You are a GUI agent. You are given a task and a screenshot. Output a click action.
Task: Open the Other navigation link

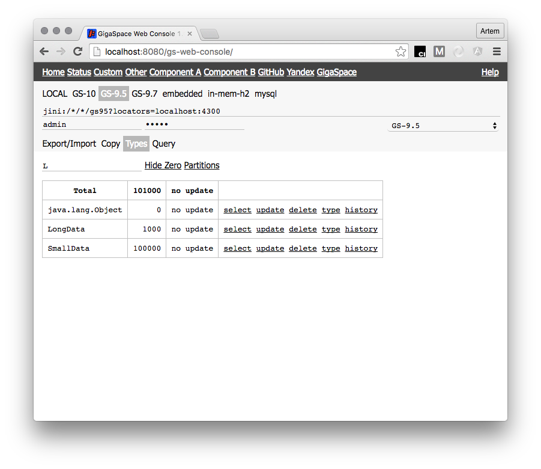pyautogui.click(x=136, y=72)
